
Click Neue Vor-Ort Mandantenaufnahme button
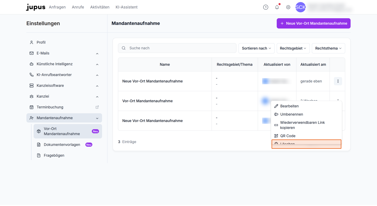[314, 23]
